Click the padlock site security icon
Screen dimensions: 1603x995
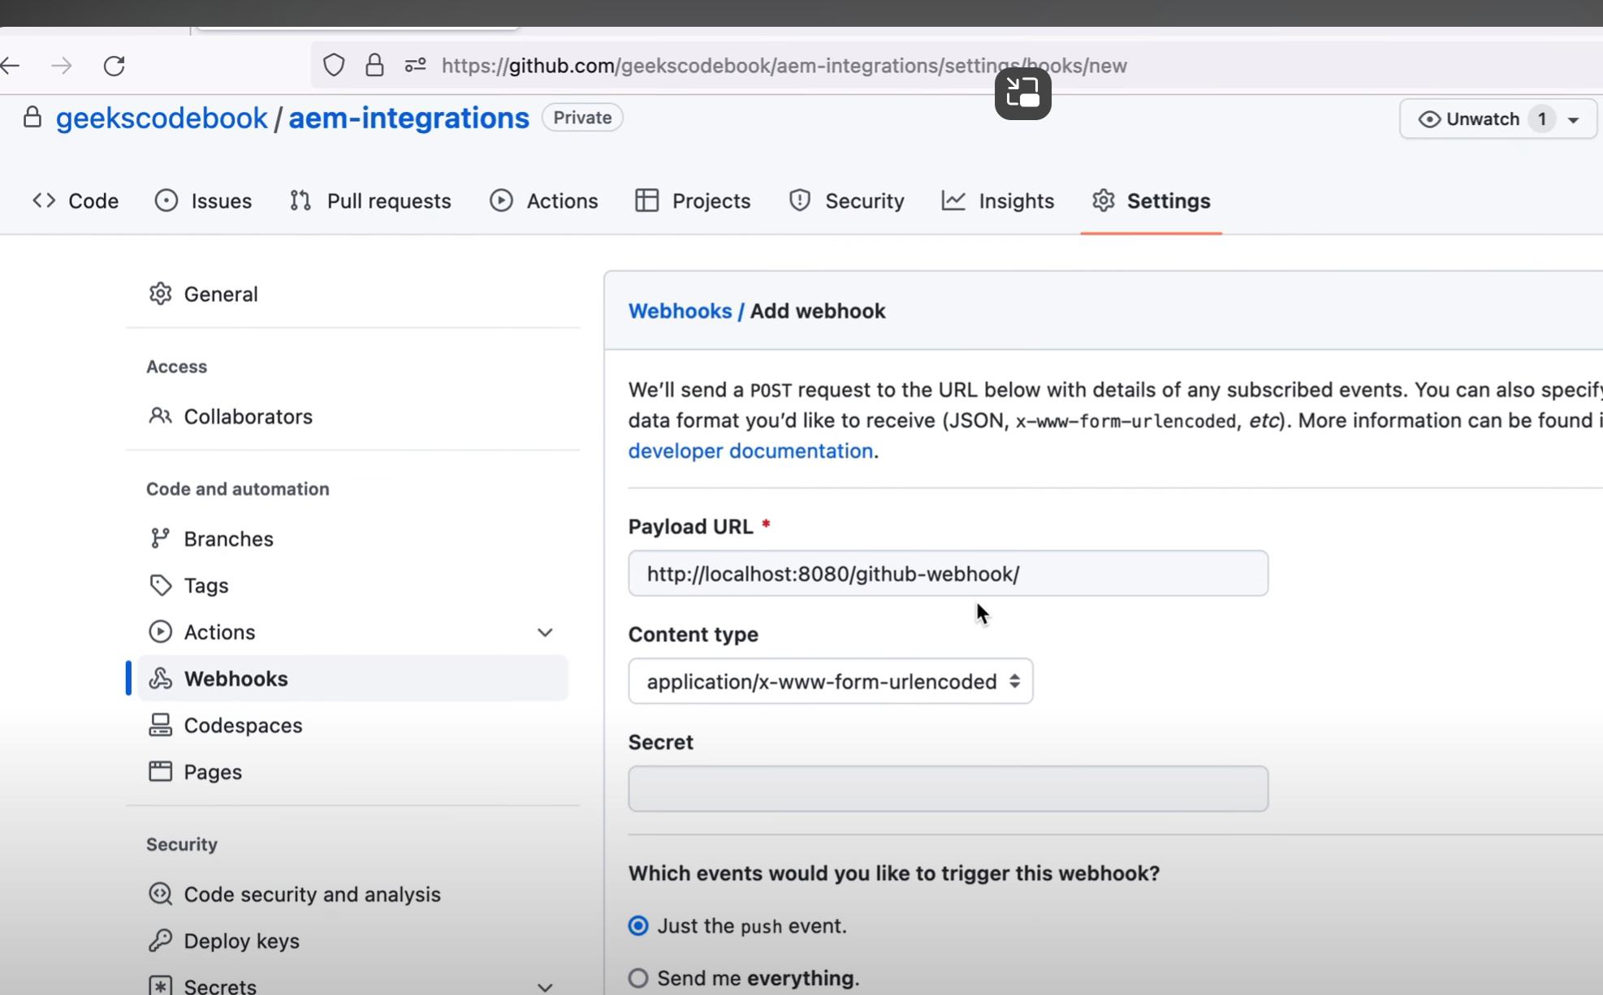click(374, 65)
